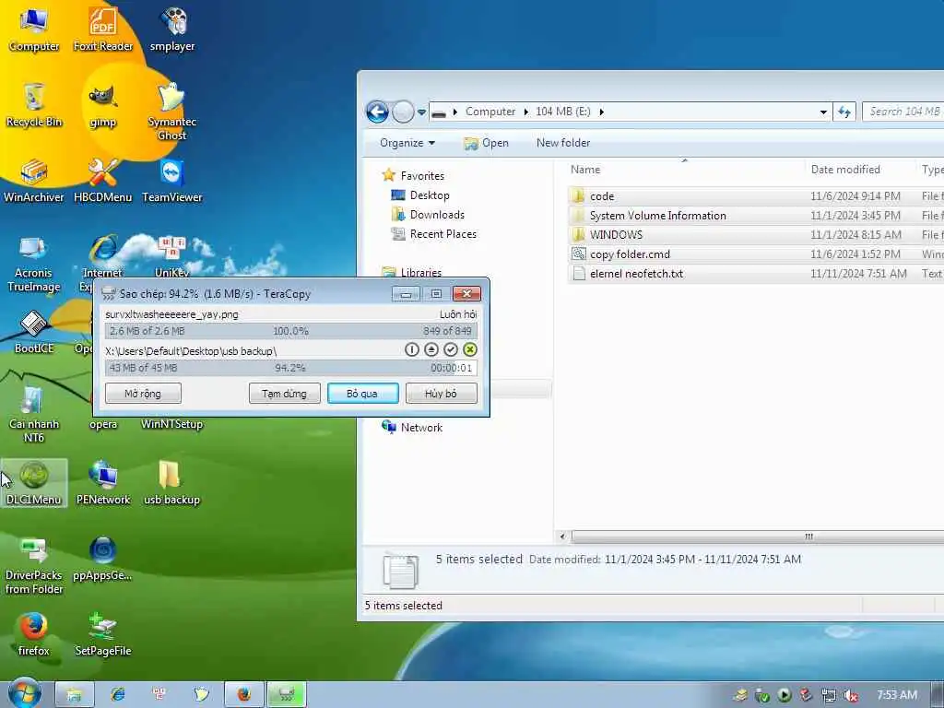The image size is (944, 708).
Task: Select the Recycle Bin icon
Action: click(34, 105)
